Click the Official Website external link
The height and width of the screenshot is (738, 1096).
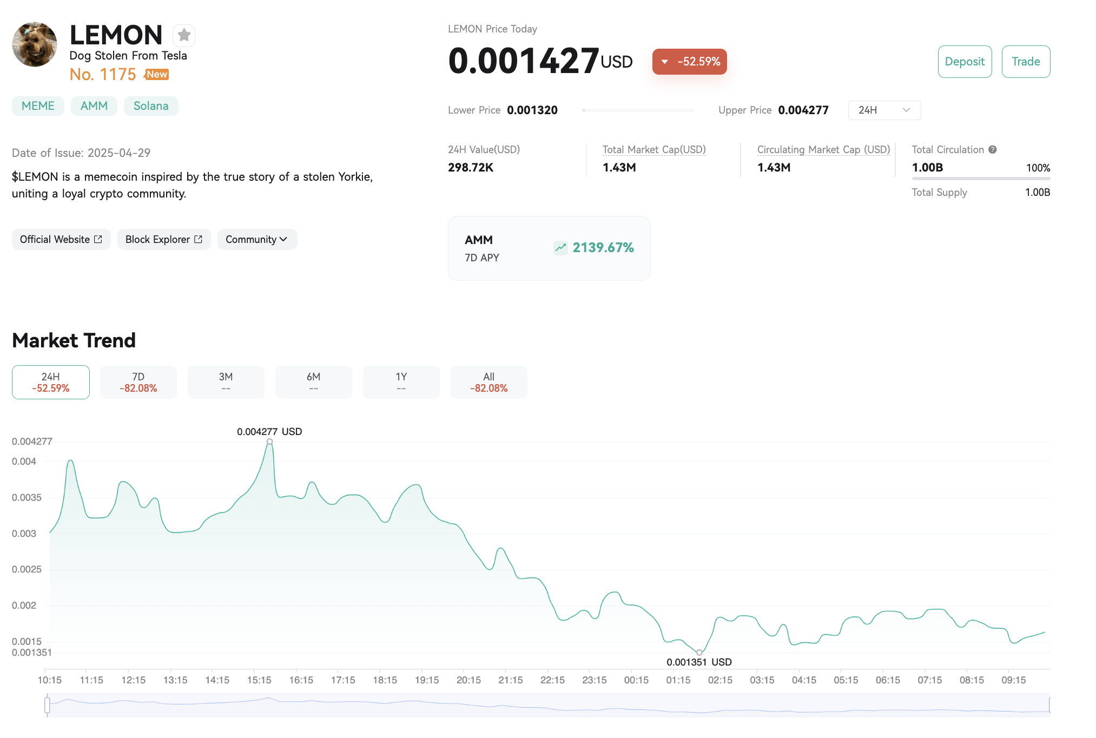tap(61, 239)
